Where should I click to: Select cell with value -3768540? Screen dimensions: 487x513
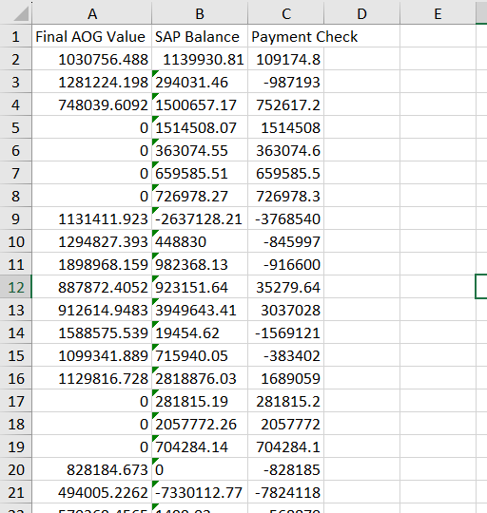[x=286, y=218]
